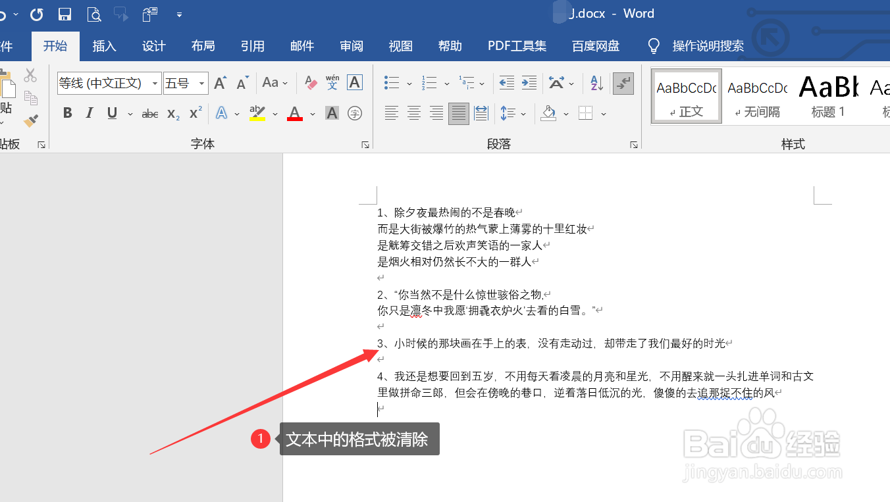Expand highlight color dropdown arrow
This screenshot has width=890, height=502.
(275, 114)
